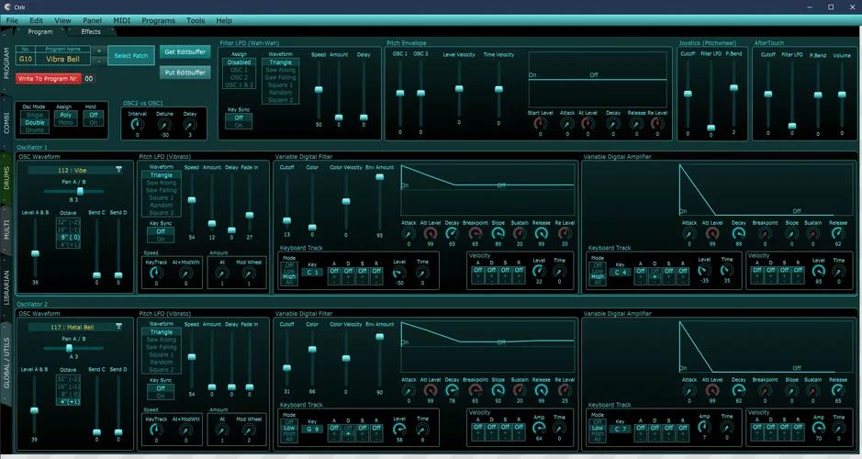Open the 117 : Metal Bell waveform dropdown

pos(74,326)
